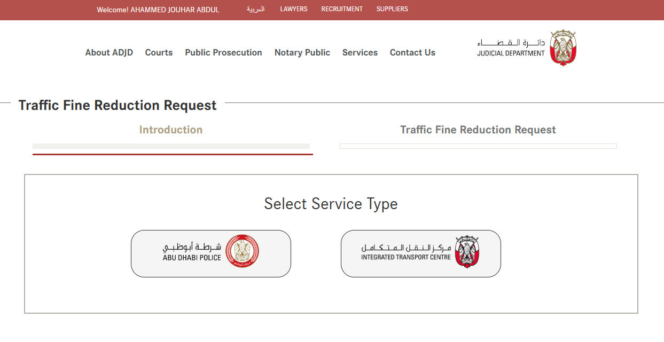Select the Integrated Transport Centre service card
This screenshot has width=664, height=342.
(421, 253)
